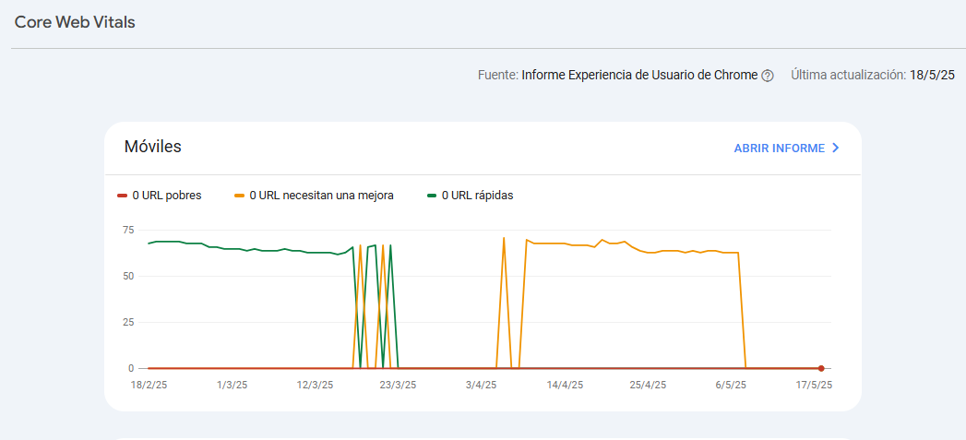966x440 pixels.
Task: Click the 14/4/25 axis date label
Action: (x=564, y=385)
